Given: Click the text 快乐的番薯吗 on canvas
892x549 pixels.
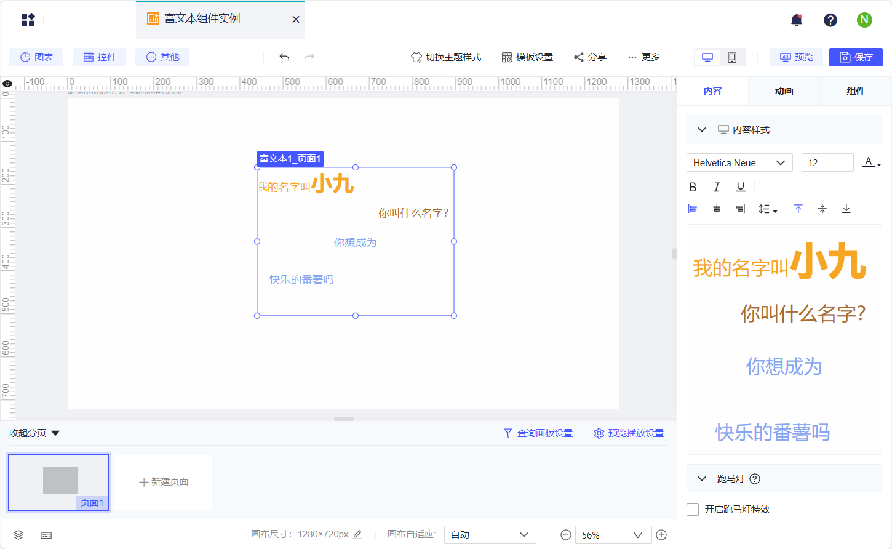Looking at the screenshot, I should [301, 279].
